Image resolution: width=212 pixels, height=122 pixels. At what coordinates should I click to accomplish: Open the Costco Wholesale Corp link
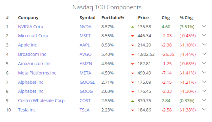coord(41,101)
